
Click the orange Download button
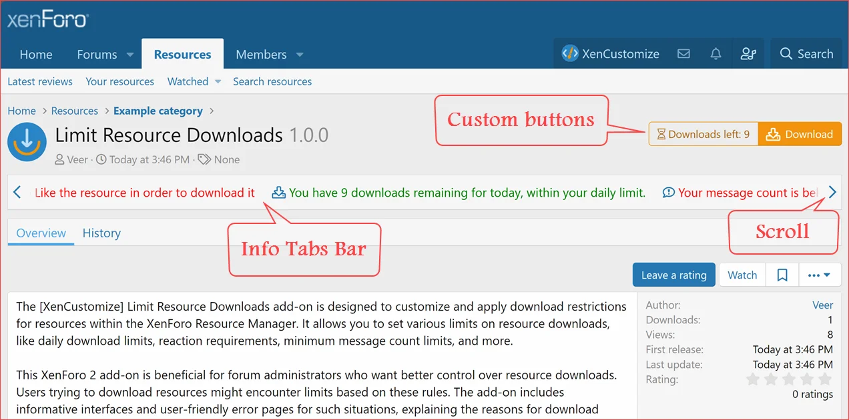pyautogui.click(x=800, y=134)
